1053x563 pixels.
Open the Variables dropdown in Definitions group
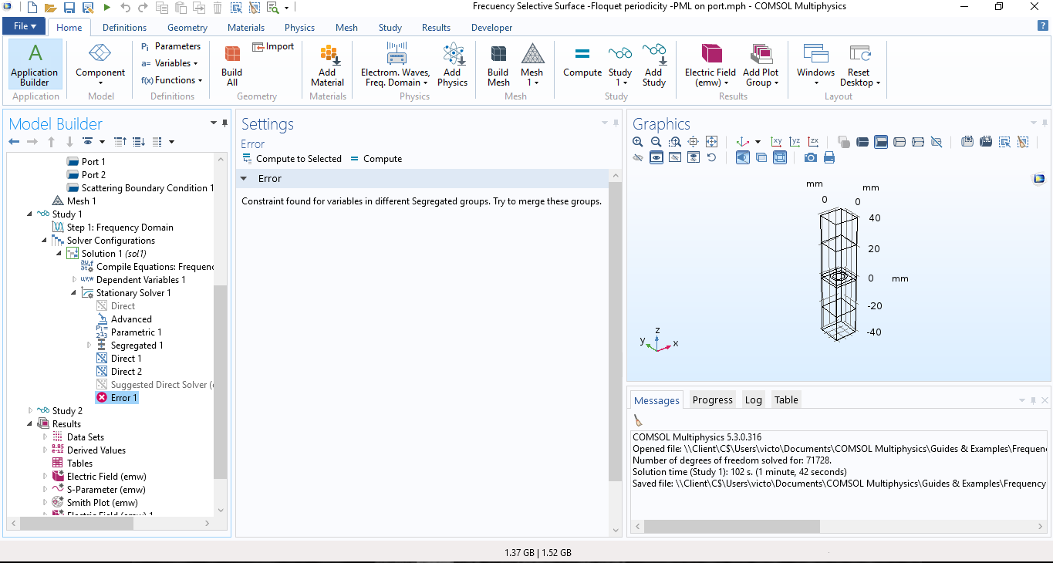tap(170, 63)
